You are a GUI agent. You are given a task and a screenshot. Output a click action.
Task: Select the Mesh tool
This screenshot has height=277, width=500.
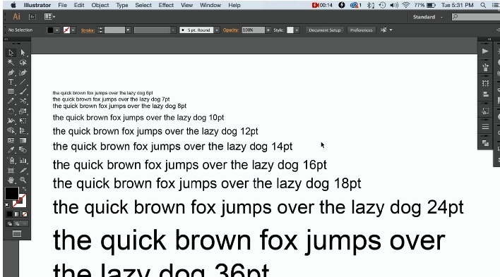tap(11, 140)
